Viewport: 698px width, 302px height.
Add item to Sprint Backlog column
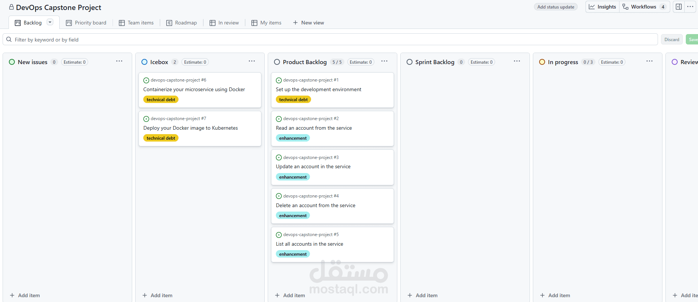click(423, 295)
